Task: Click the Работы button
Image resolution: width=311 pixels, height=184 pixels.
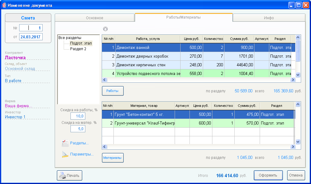Action: (113, 91)
